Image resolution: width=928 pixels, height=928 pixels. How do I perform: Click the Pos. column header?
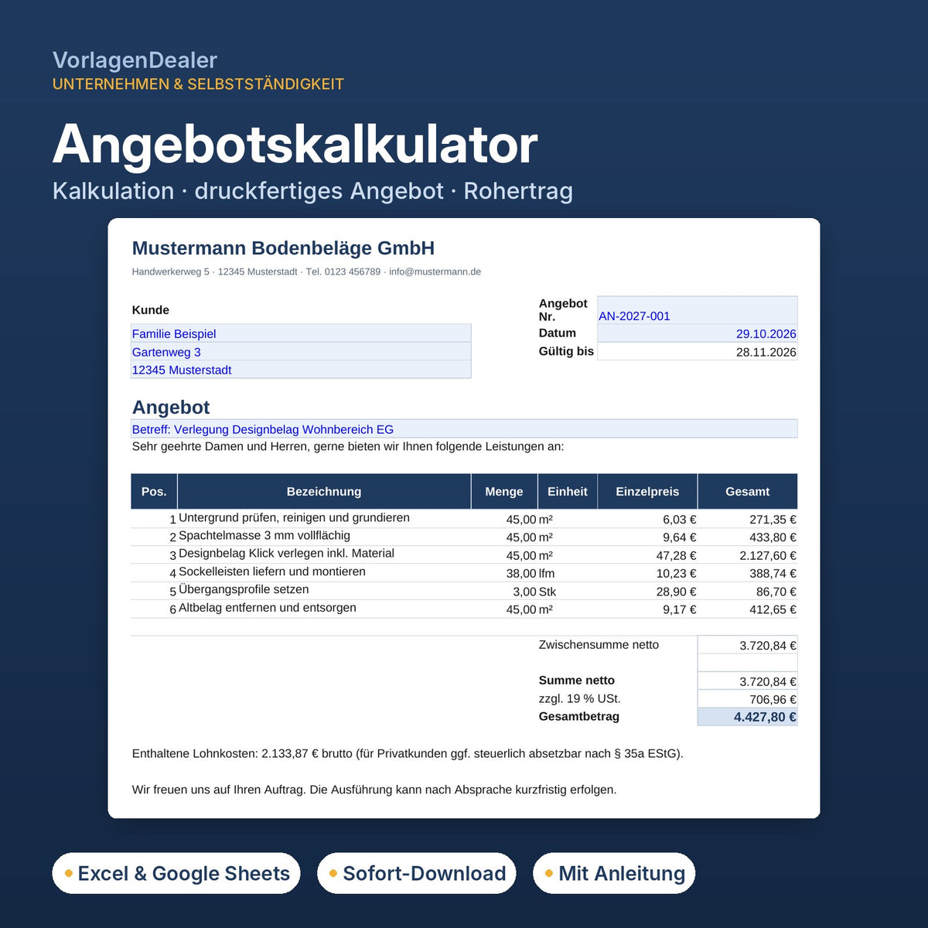[x=154, y=491]
